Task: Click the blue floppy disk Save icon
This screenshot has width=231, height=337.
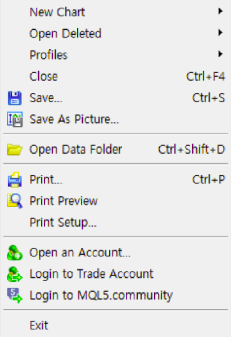Action: point(15,98)
